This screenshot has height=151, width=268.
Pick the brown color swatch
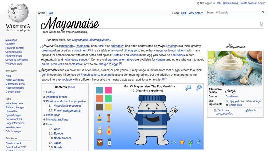pos(99,107)
